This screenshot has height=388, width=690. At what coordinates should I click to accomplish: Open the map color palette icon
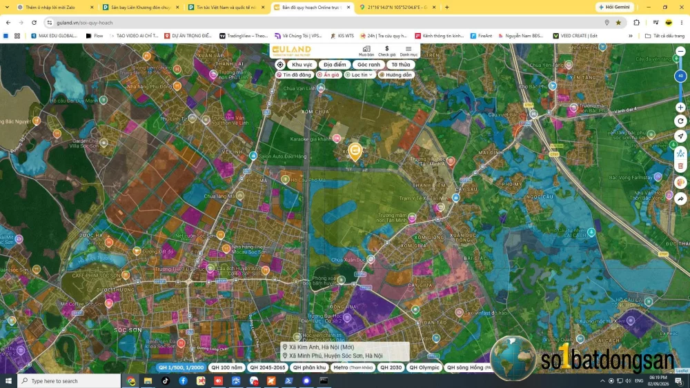[680, 183]
